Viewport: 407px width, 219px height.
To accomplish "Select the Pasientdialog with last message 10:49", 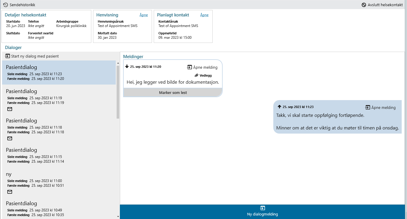I will coord(59,209).
